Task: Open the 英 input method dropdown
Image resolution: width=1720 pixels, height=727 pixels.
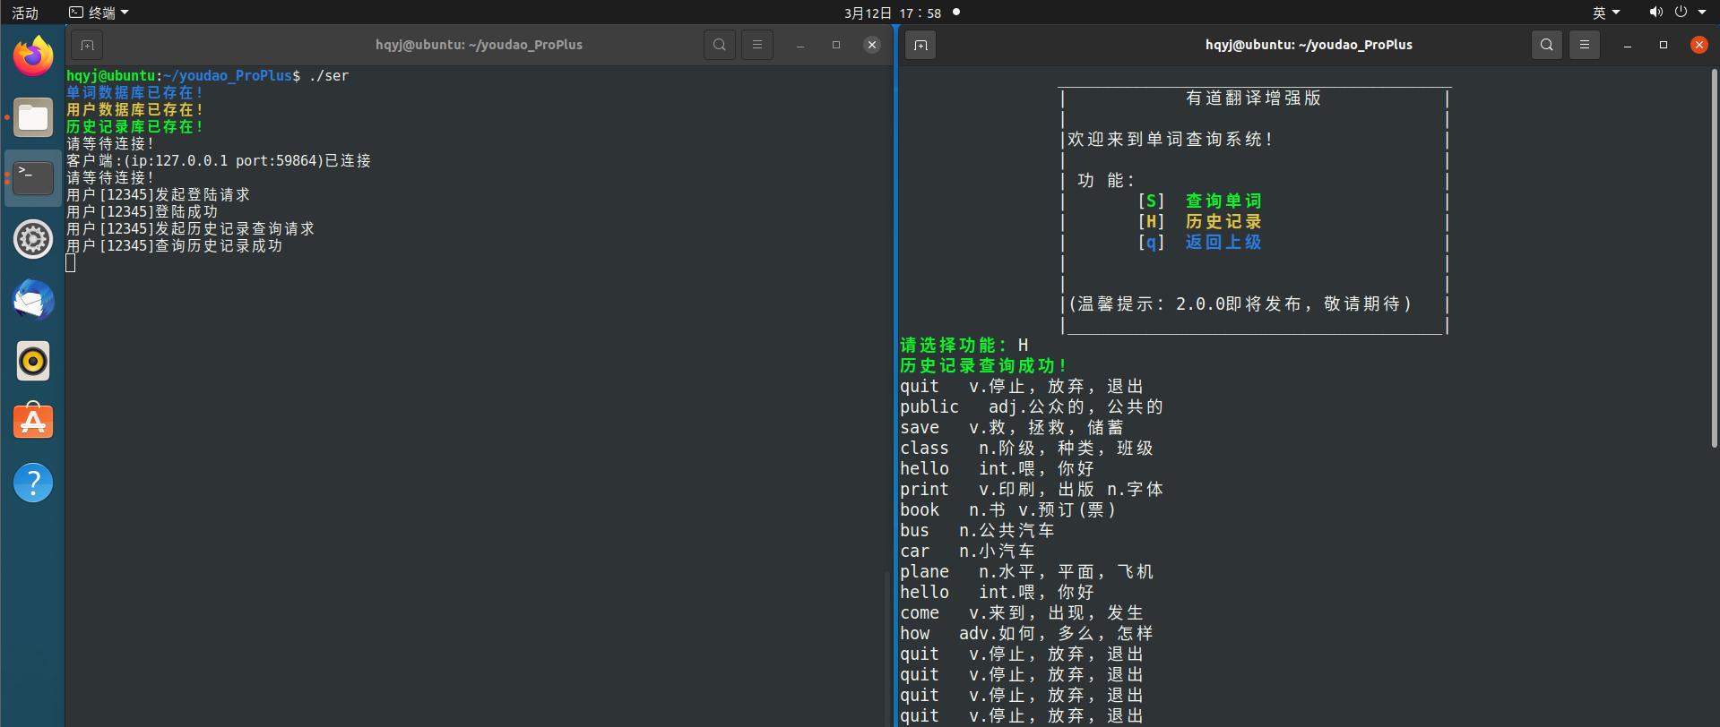Action: click(1606, 13)
